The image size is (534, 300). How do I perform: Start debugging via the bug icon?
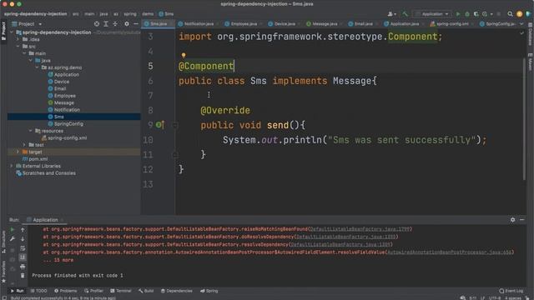467,14
